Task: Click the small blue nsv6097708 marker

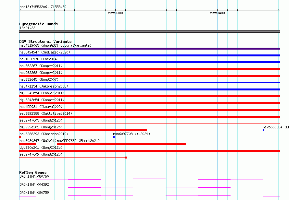Action: (114, 137)
